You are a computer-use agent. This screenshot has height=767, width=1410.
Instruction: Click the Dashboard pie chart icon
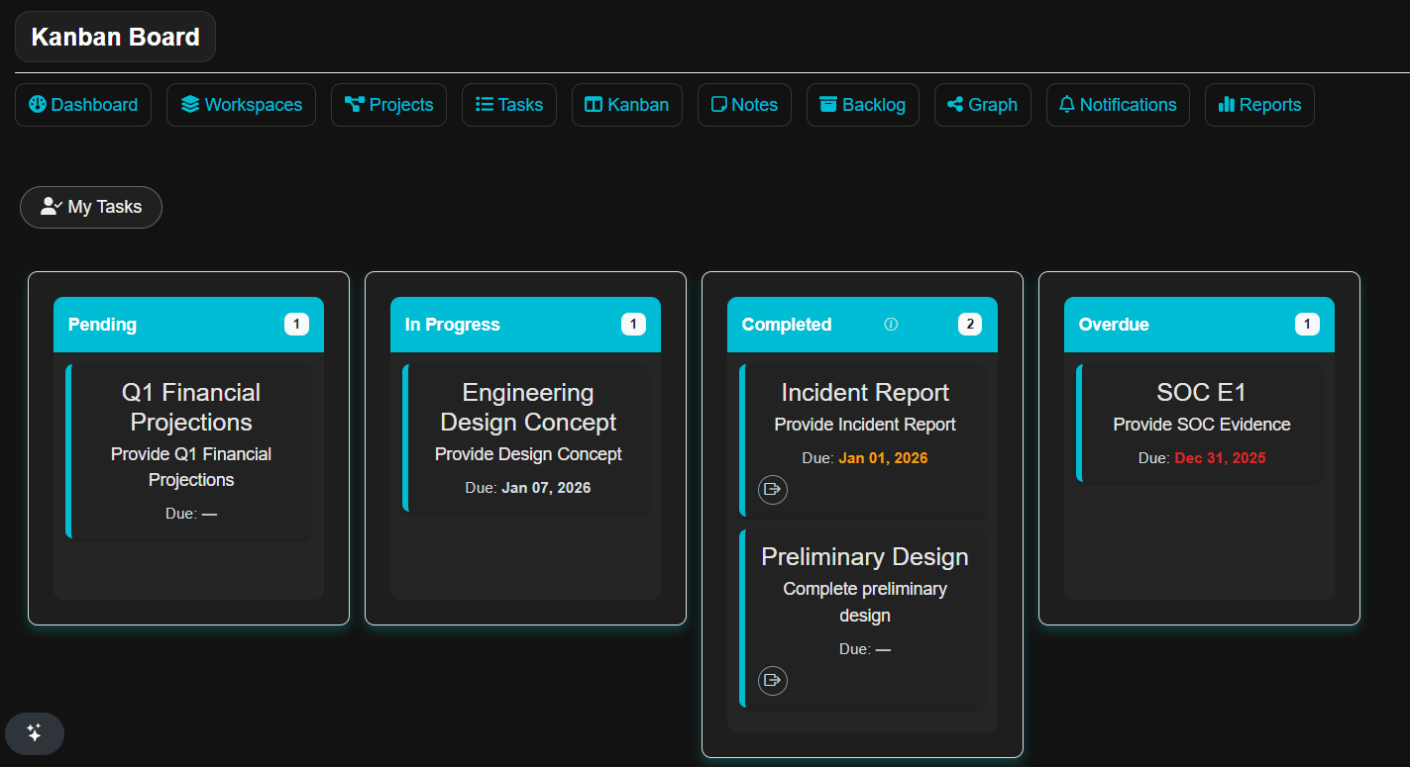[37, 104]
